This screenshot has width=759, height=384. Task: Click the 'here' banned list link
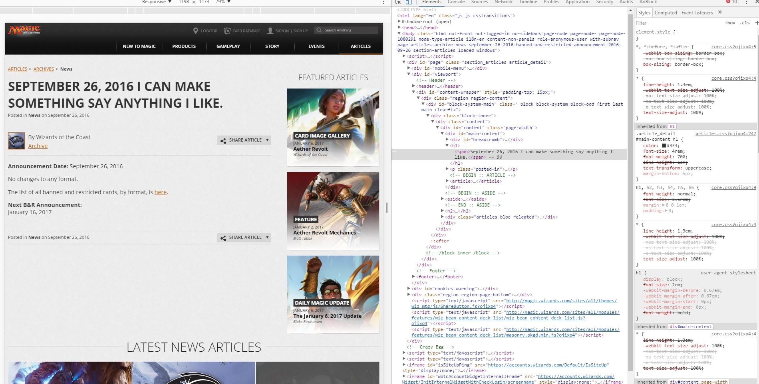[161, 192]
